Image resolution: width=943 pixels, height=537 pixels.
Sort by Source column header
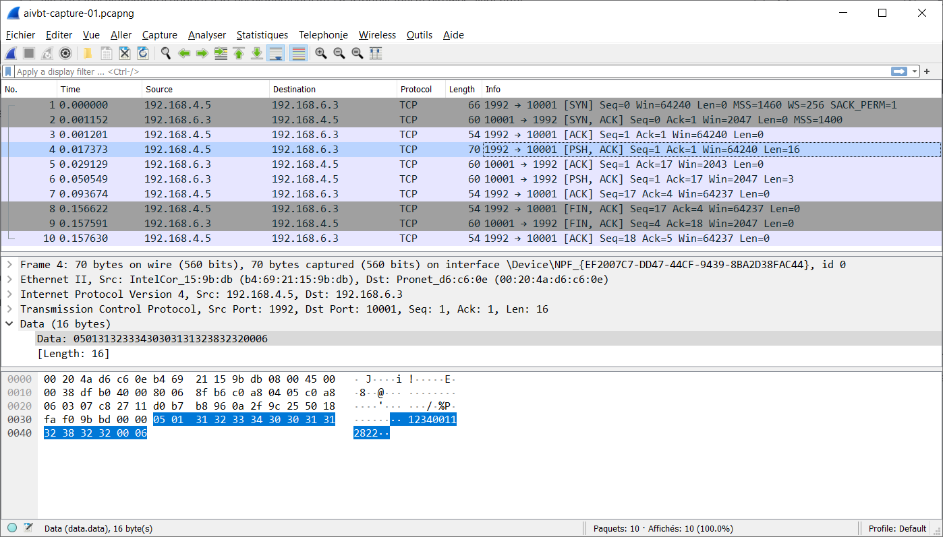coord(206,89)
